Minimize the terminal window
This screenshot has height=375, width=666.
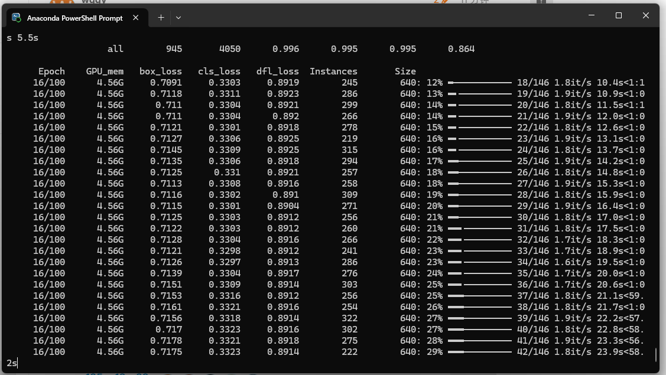[592, 15]
